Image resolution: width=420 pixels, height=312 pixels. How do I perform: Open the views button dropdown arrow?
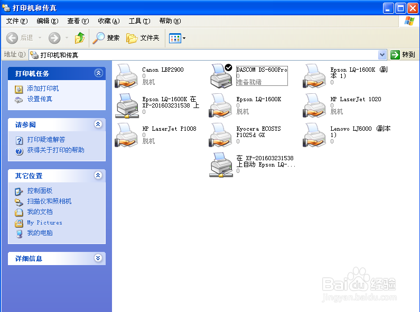(x=184, y=38)
